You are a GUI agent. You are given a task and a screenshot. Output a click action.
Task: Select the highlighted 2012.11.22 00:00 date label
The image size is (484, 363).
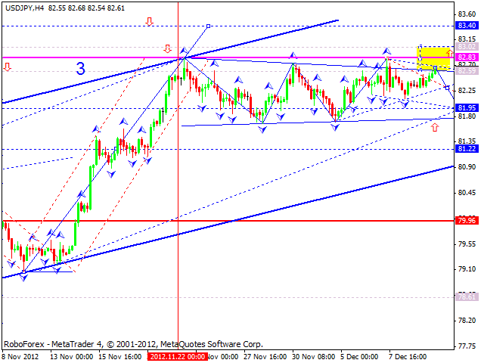[177, 355]
